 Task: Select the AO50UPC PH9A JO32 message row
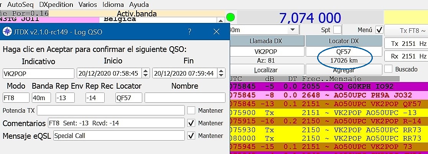click(329, 95)
